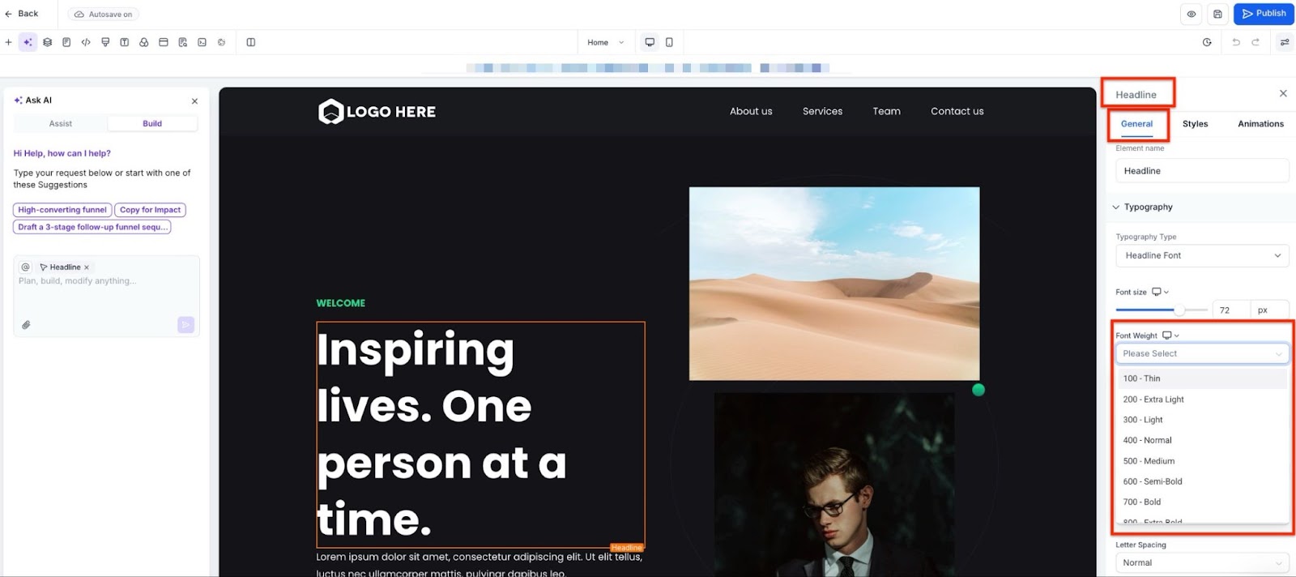
Task: Click the Publish button
Action: point(1264,14)
